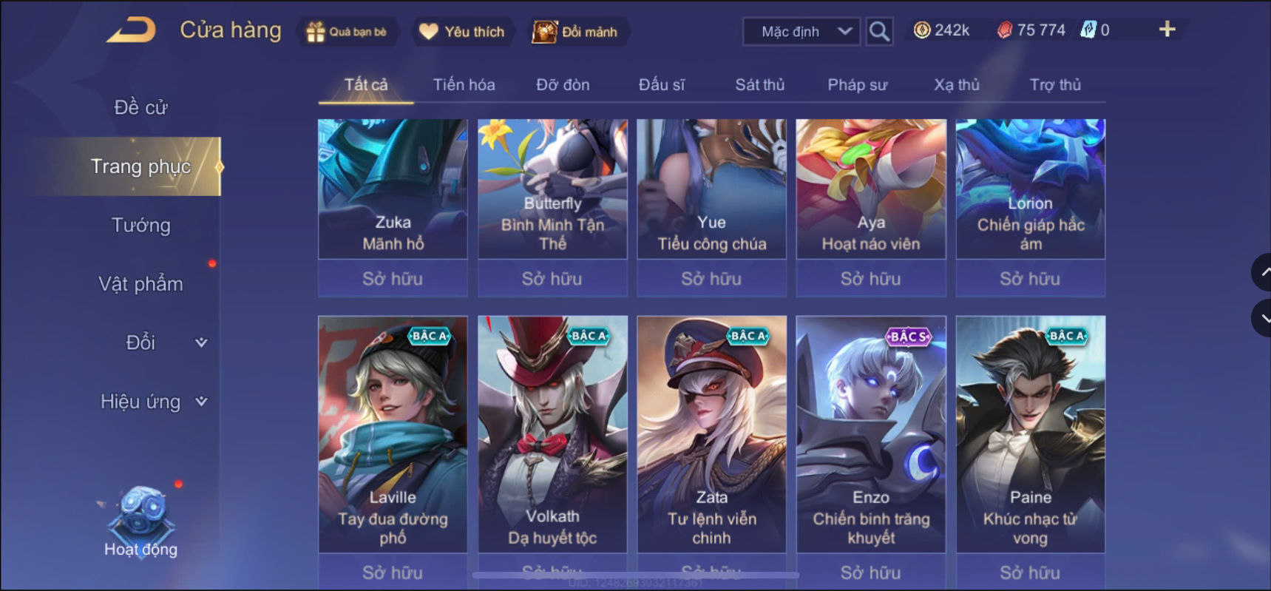This screenshot has width=1271, height=591.
Task: Open the search magnifier icon
Action: click(879, 31)
